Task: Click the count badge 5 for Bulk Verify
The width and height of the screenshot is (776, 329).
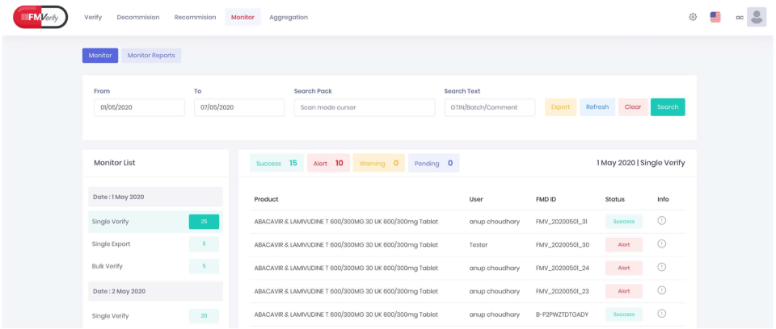Action: point(204,266)
